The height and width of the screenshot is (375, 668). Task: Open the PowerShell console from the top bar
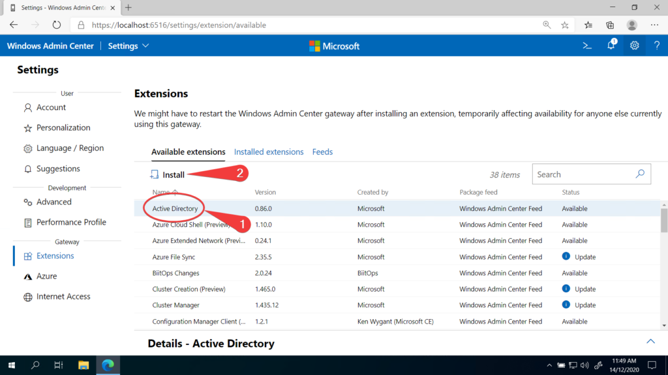586,46
